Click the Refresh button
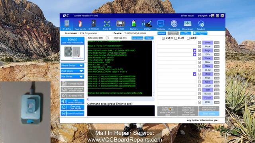The image size is (255, 143). (x=162, y=33)
